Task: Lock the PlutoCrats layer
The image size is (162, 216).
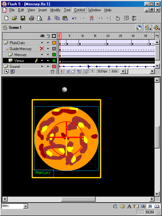Action: (x=48, y=43)
